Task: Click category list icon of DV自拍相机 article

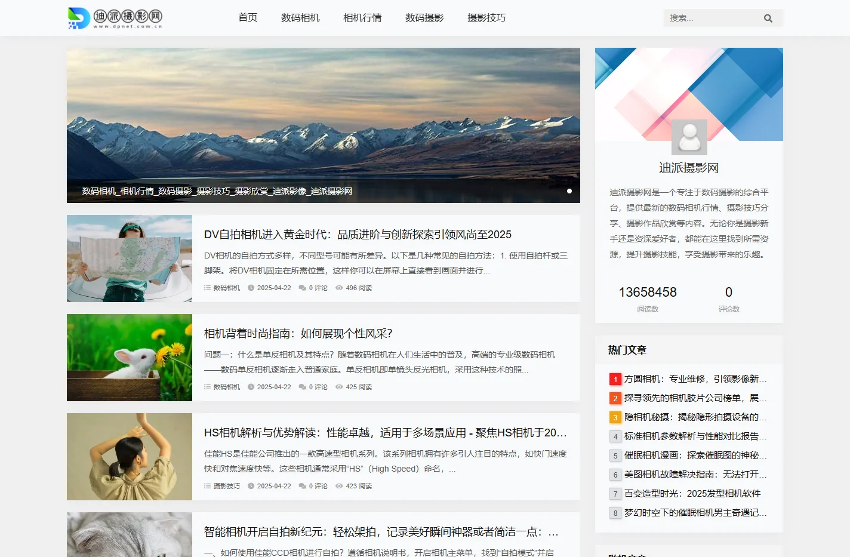Action: coord(207,288)
